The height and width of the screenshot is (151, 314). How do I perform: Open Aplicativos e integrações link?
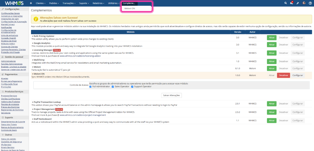click(x=12, y=16)
